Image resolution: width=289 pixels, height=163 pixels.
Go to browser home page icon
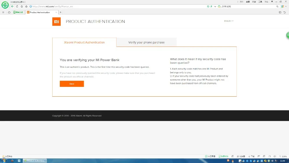click(22, 6)
